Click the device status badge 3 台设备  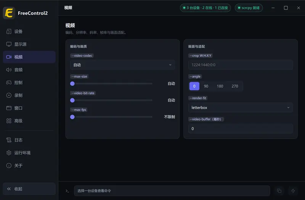205,8
